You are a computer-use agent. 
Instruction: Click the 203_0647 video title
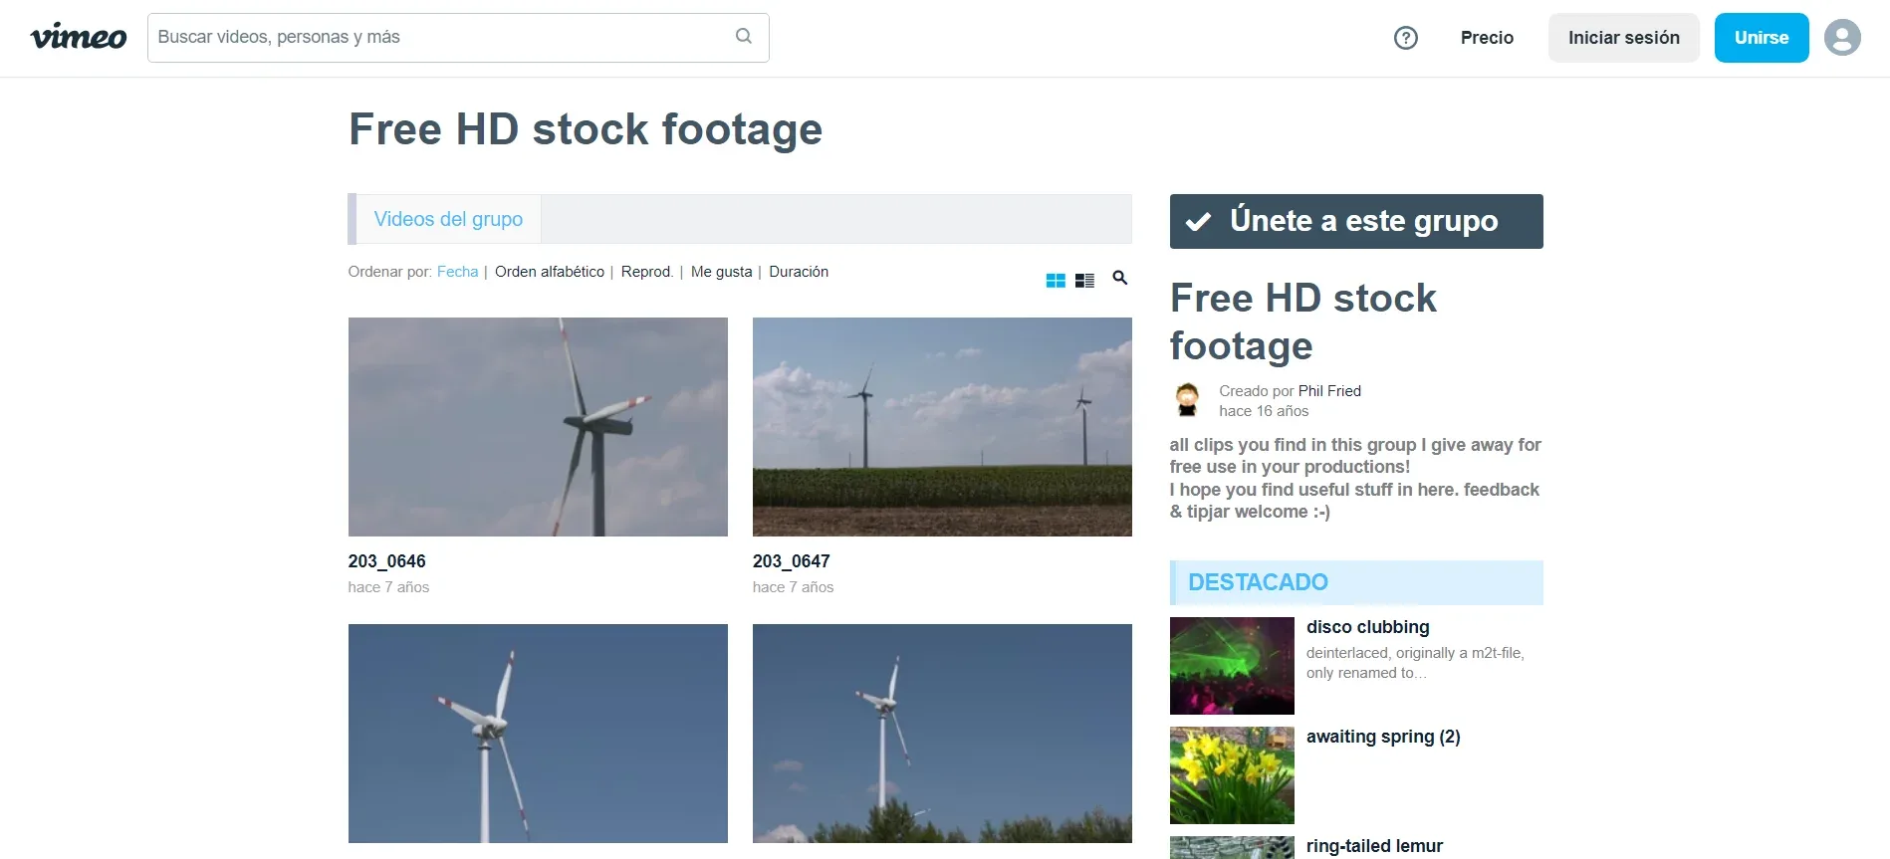tap(792, 561)
